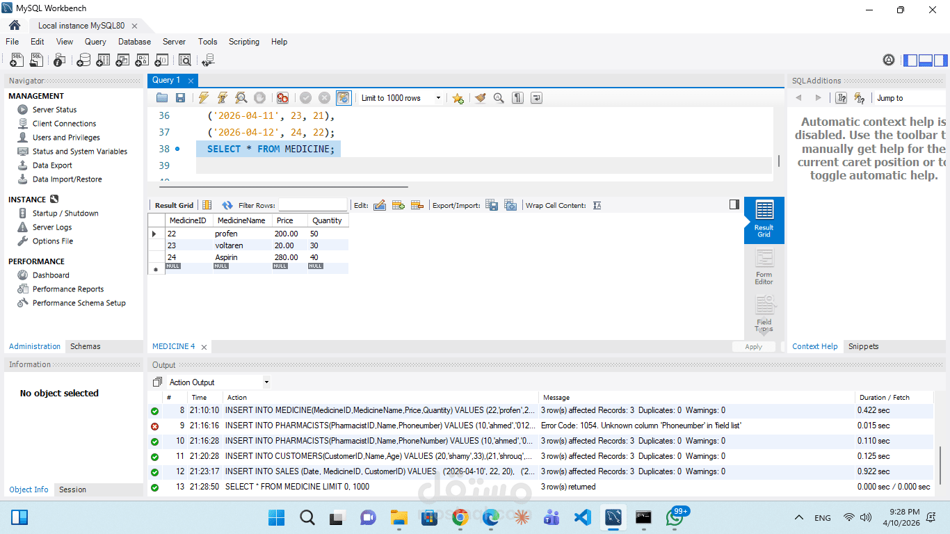This screenshot has width=950, height=534.
Task: Create a new stored procedure icon
Action: [x=142, y=60]
